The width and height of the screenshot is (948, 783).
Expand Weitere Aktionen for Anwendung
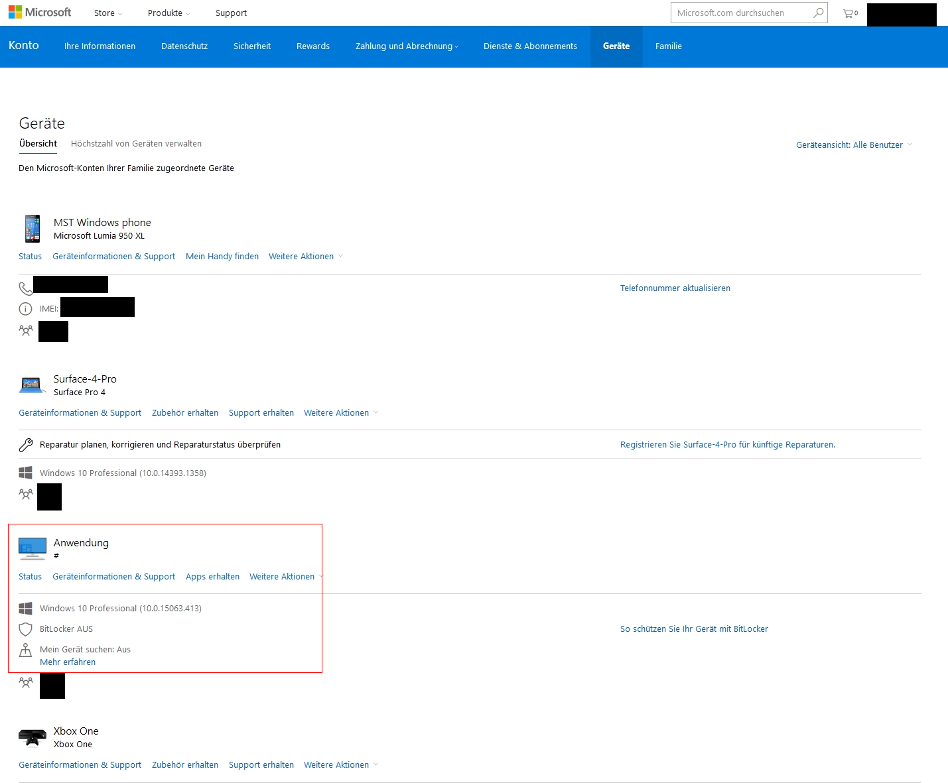pos(287,577)
